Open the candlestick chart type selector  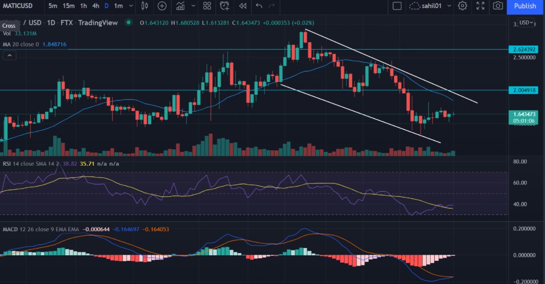(x=145, y=6)
